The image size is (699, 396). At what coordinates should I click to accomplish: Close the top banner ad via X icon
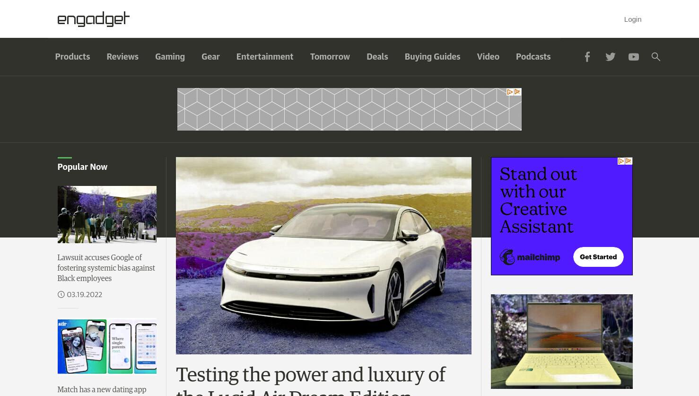(517, 92)
